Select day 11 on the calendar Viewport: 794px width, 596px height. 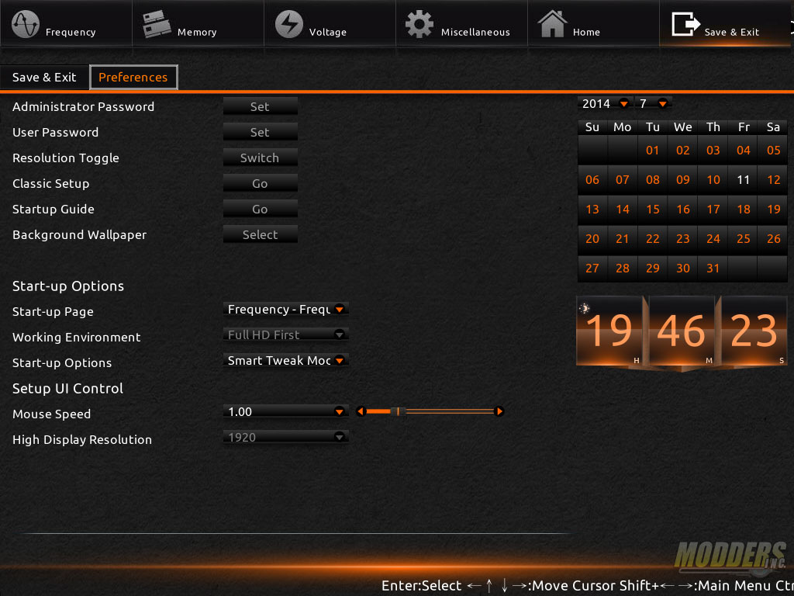743,179
